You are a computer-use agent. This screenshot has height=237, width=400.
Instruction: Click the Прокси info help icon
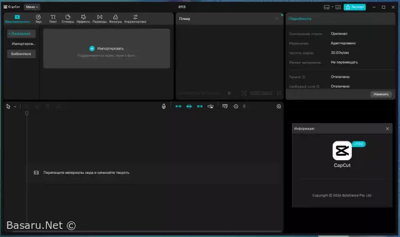[x=304, y=77]
